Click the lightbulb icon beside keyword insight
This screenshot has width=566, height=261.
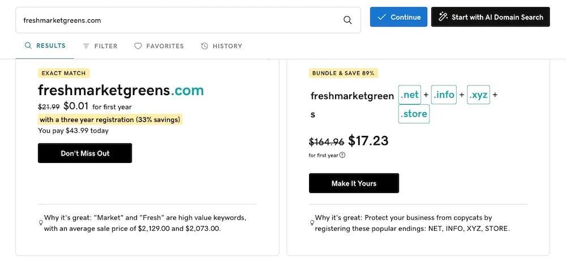[x=41, y=223]
